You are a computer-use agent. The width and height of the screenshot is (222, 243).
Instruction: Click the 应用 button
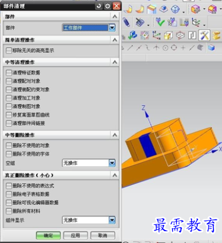coord(76,236)
